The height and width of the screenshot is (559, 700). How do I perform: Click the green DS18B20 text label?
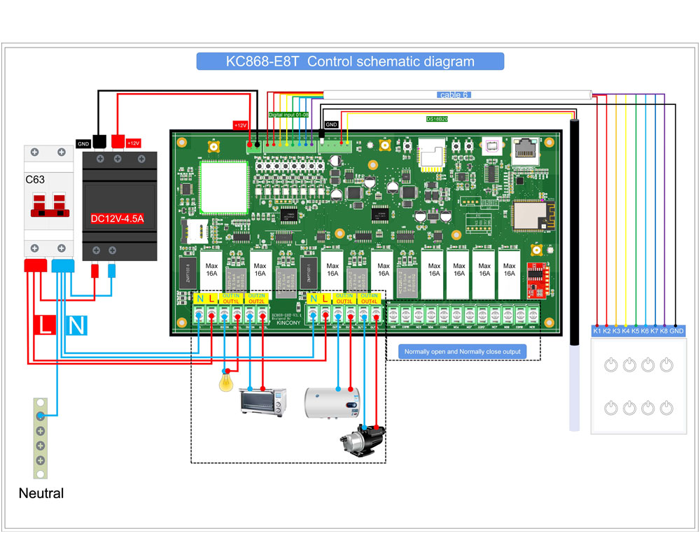tap(437, 119)
